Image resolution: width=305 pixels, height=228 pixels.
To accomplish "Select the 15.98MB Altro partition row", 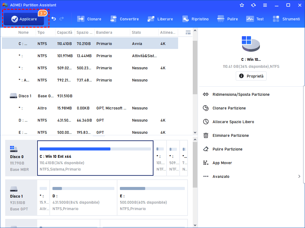I will [x=90, y=108].
